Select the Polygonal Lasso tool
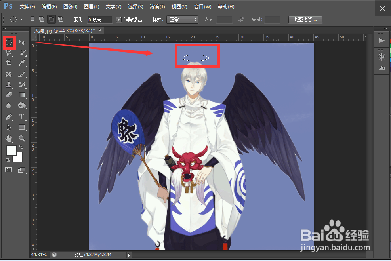This screenshot has height=261, width=391. [9, 53]
